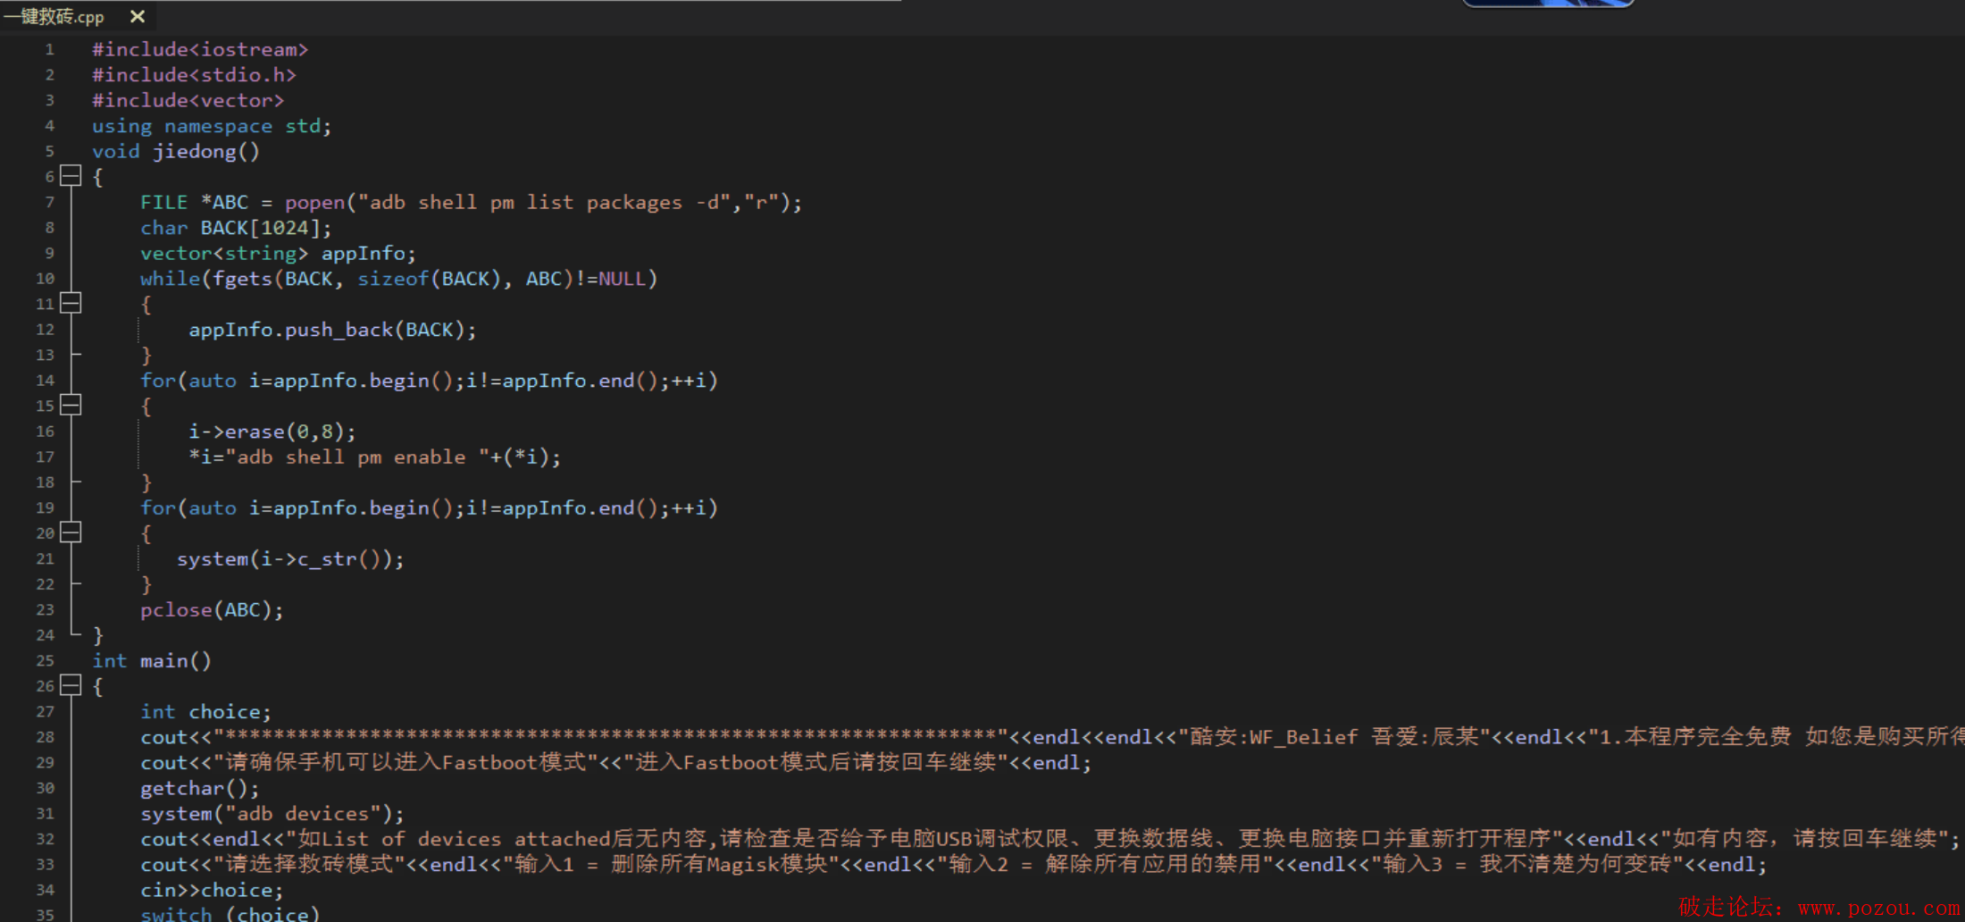Collapse the main function at line 26
This screenshot has width=1965, height=922.
tap(71, 685)
